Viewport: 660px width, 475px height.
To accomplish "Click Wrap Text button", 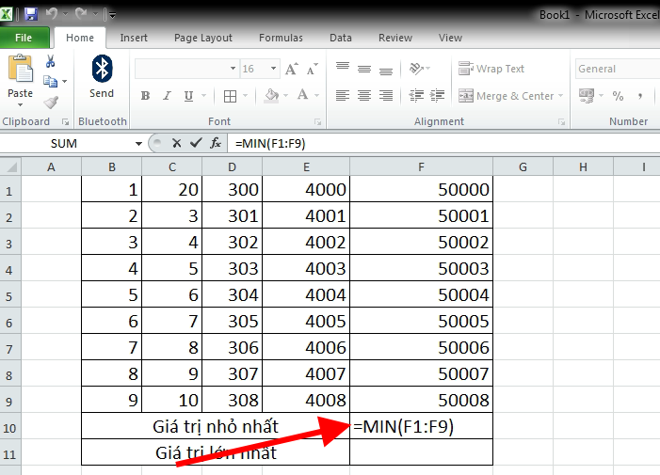I will click(491, 69).
